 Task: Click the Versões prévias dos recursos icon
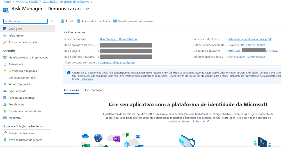tap(115, 21)
